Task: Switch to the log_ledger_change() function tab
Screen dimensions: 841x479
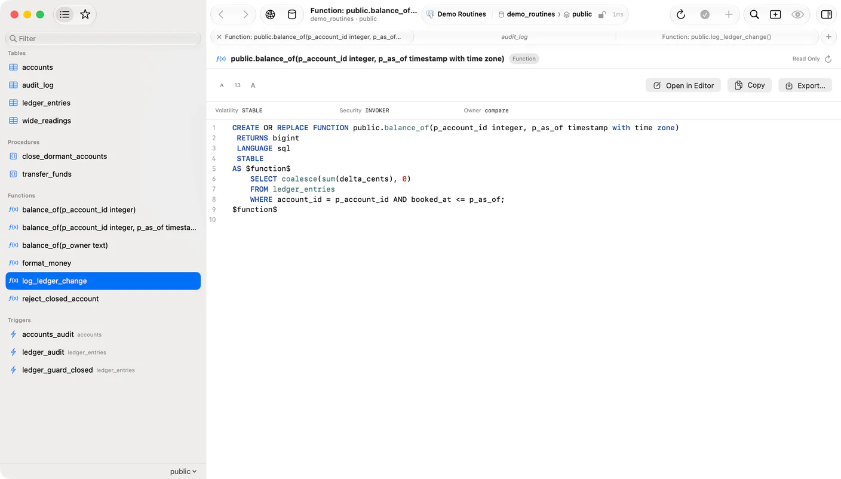Action: click(716, 37)
